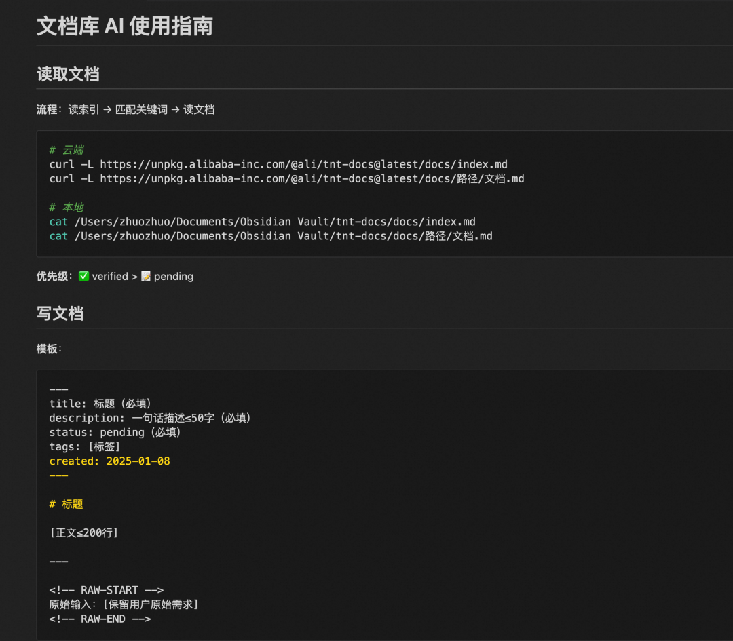The height and width of the screenshot is (641, 733).
Task: Click the 模板 label
Action: pyautogui.click(x=48, y=349)
